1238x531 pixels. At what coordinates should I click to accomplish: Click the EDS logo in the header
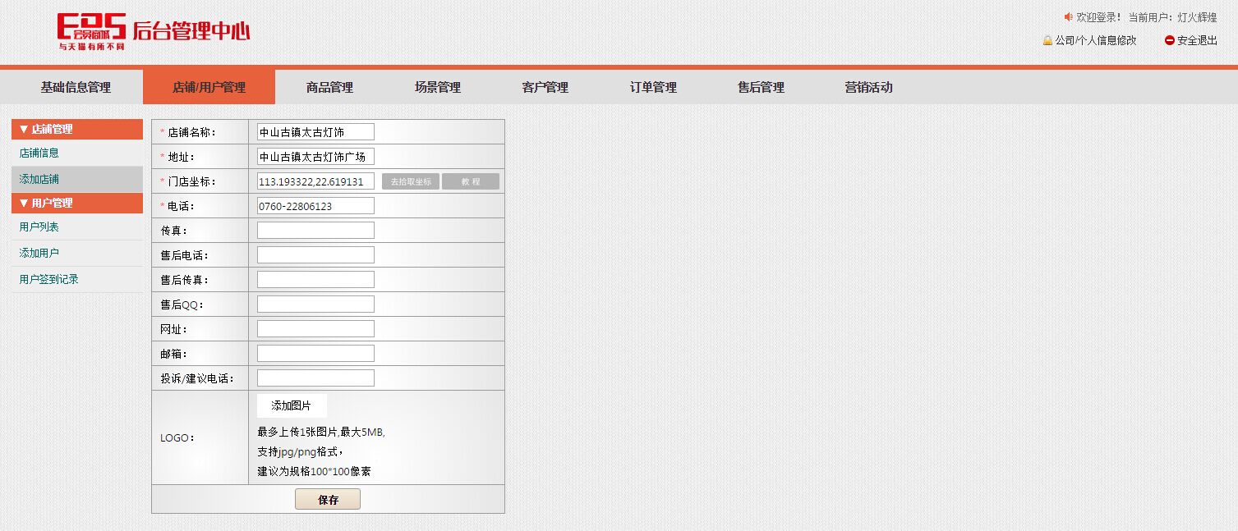pyautogui.click(x=91, y=32)
